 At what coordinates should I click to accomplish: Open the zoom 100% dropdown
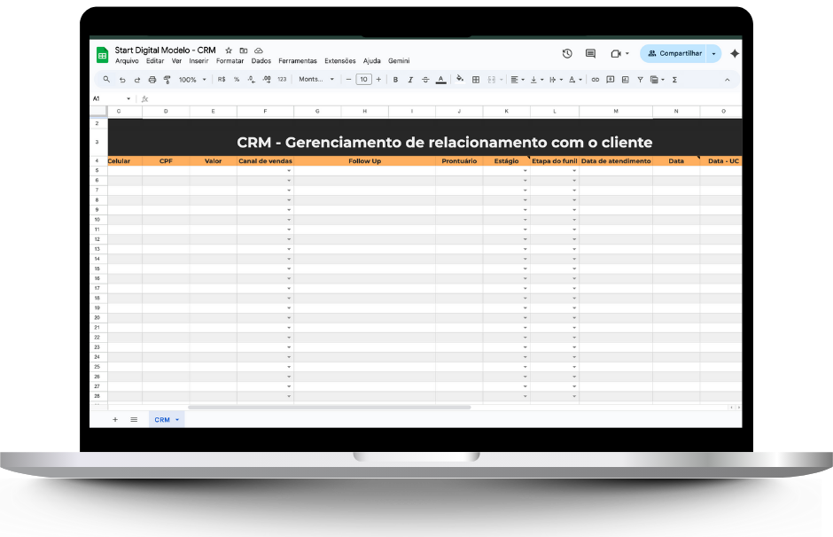point(191,80)
